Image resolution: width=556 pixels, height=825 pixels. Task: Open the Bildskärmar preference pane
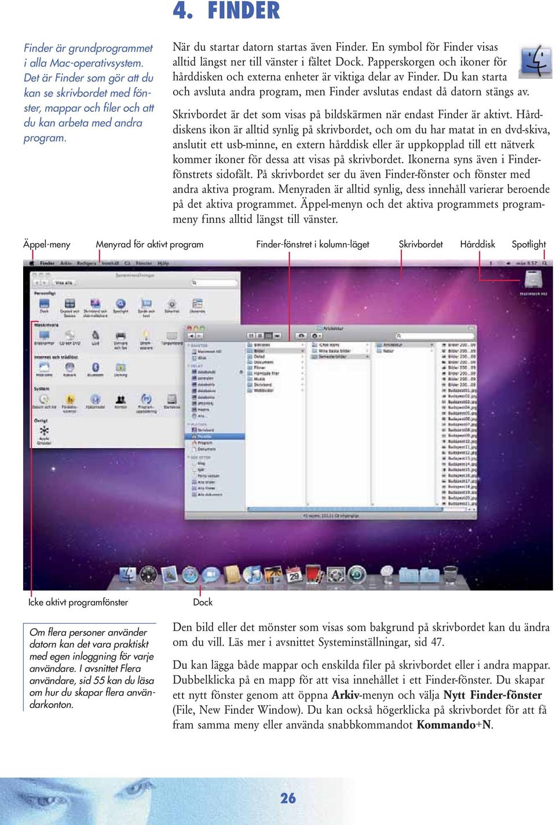point(44,338)
